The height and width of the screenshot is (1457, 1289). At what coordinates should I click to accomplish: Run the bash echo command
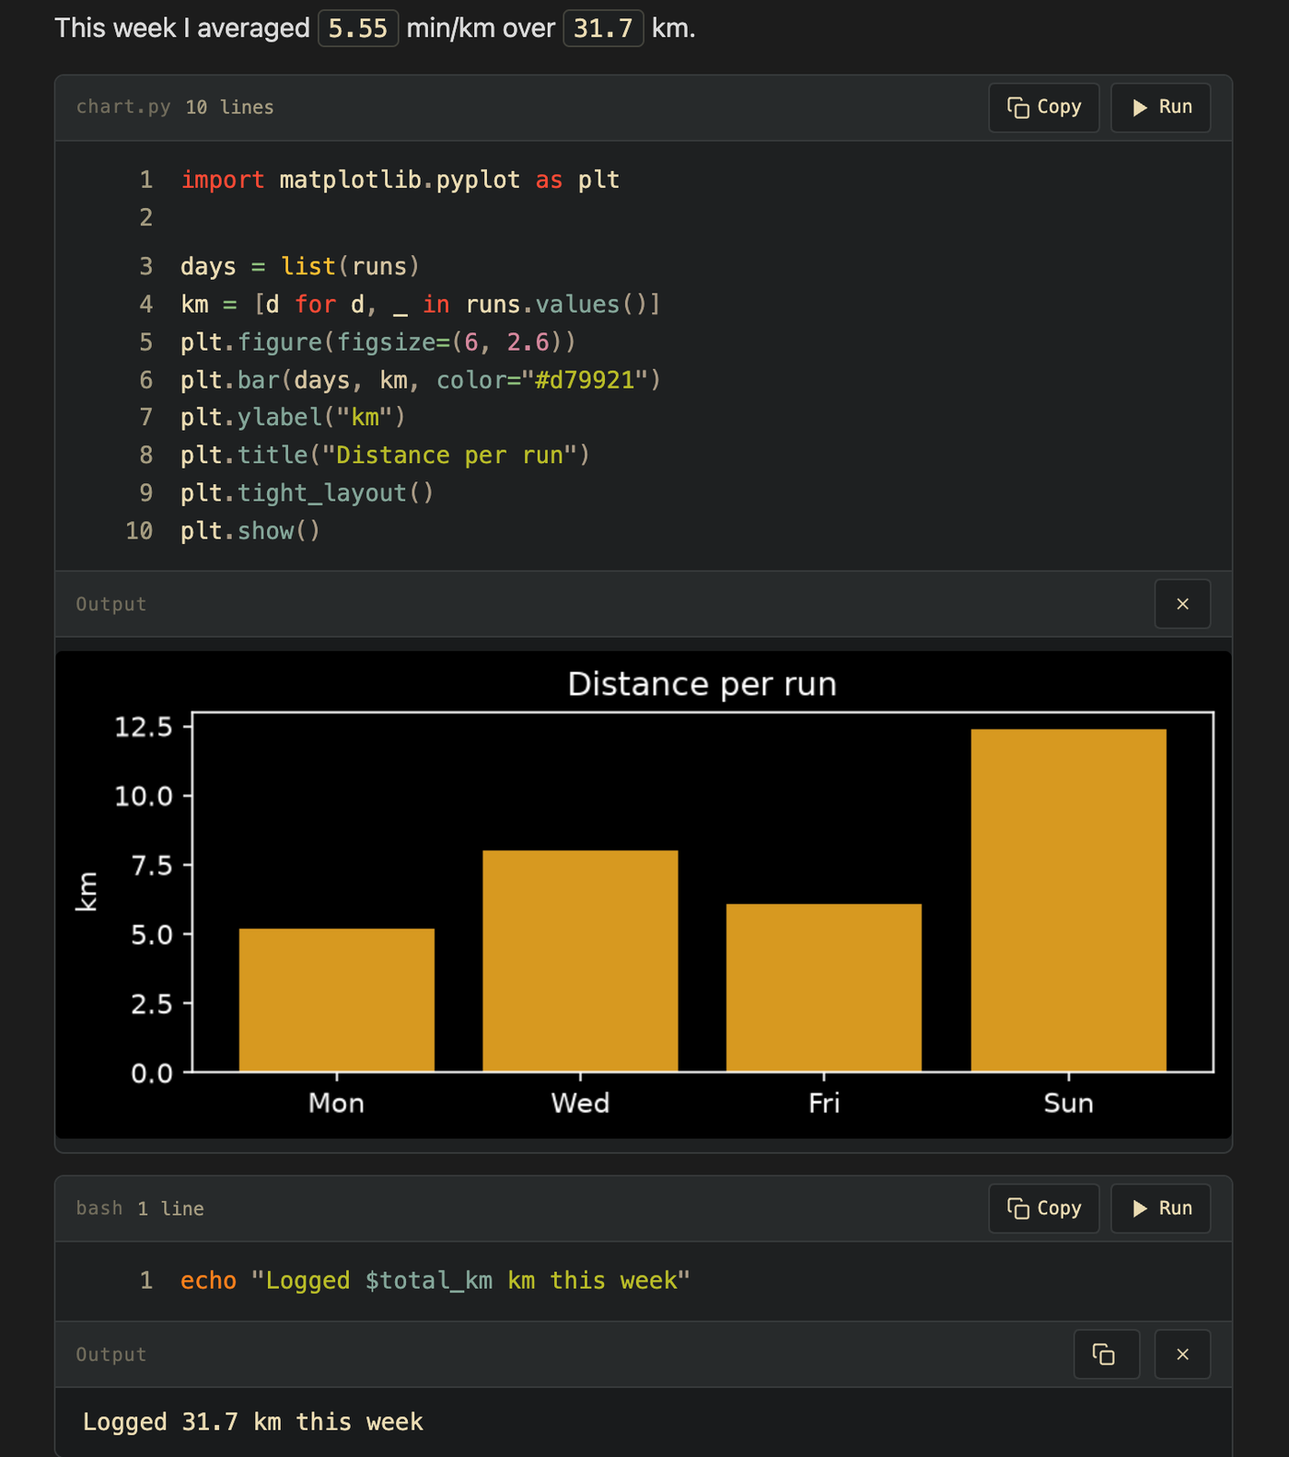coord(1160,1208)
